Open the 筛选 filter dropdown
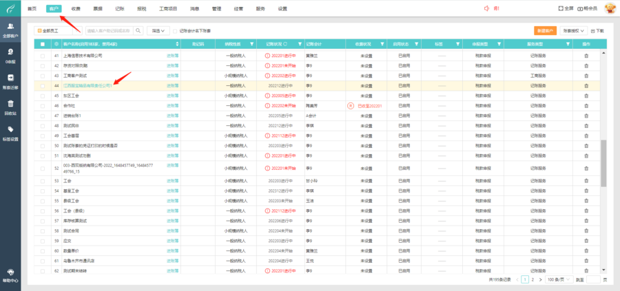Viewport: 620px width, 291px height. (158, 31)
